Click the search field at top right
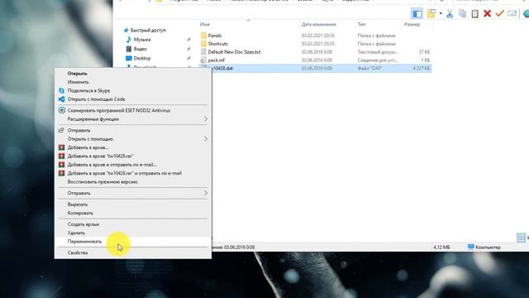The height and width of the screenshot is (298, 529). 489,1
